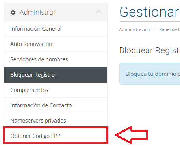
Task: Click the gear icon beside Administrar
Action: [13, 13]
